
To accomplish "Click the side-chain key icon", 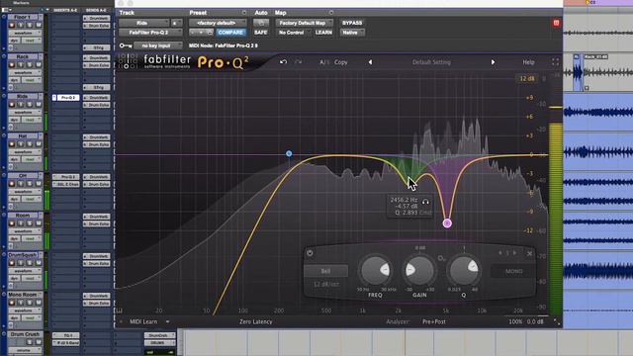I will coord(125,45).
